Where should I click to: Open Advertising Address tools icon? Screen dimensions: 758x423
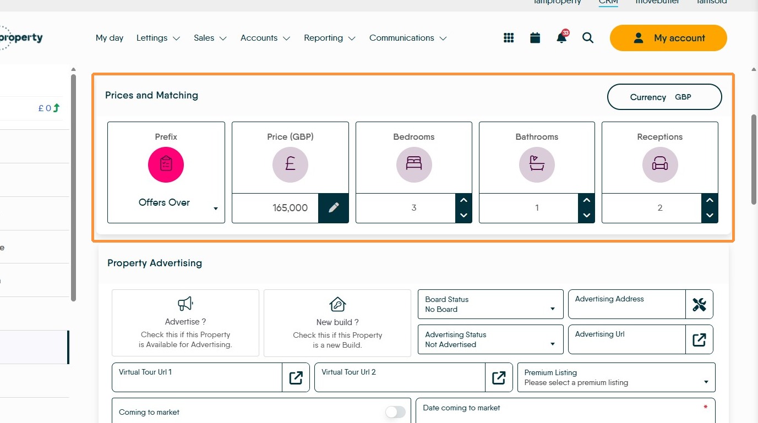(x=699, y=304)
